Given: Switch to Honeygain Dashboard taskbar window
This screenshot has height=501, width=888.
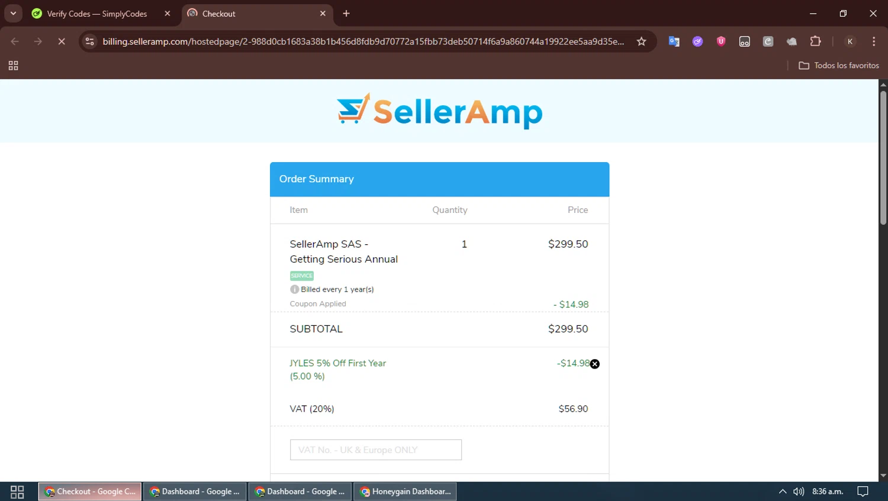Looking at the screenshot, I should click(x=405, y=492).
